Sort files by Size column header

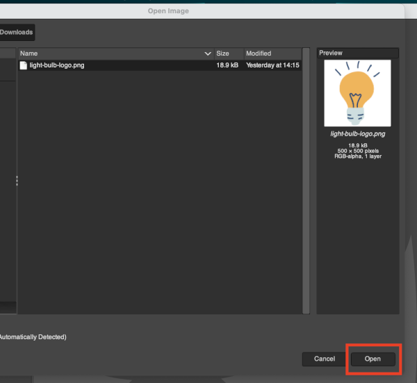point(229,54)
